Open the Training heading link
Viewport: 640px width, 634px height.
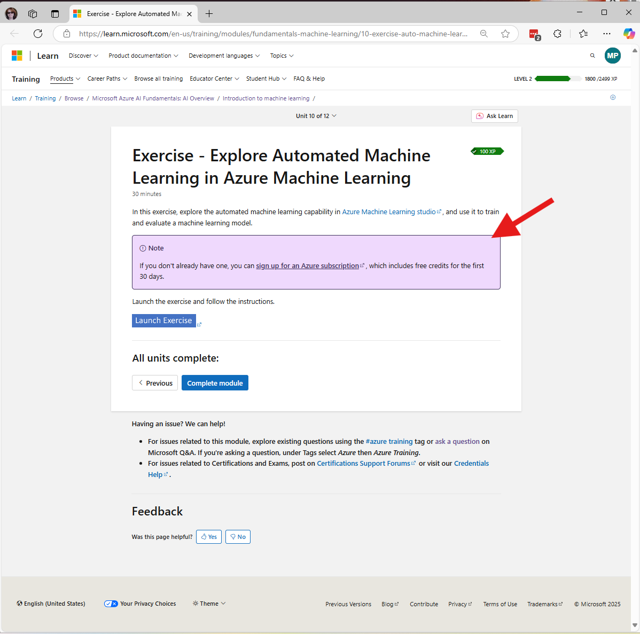(26, 79)
